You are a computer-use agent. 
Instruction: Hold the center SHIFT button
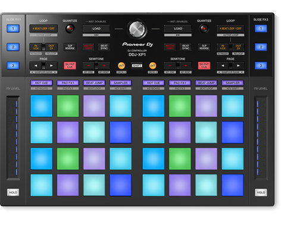137,65
